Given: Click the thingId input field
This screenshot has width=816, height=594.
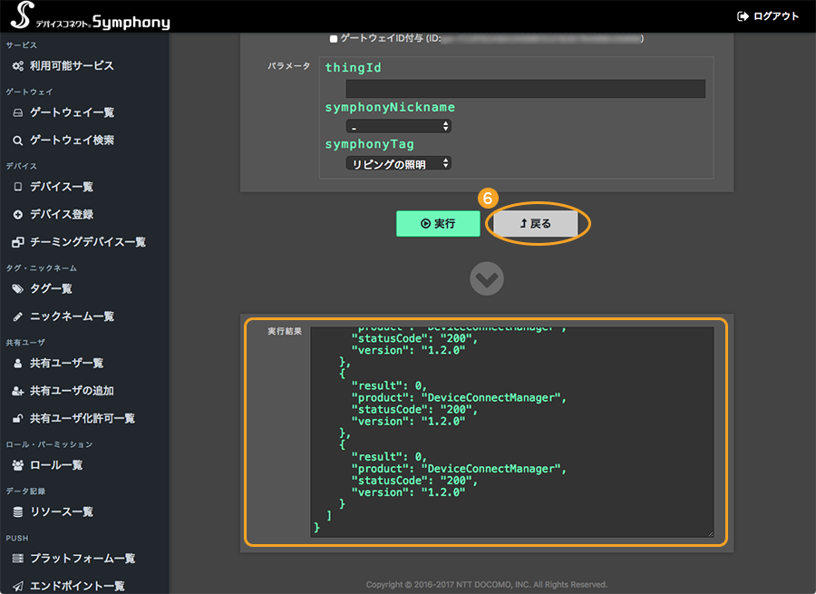Looking at the screenshot, I should (x=526, y=89).
